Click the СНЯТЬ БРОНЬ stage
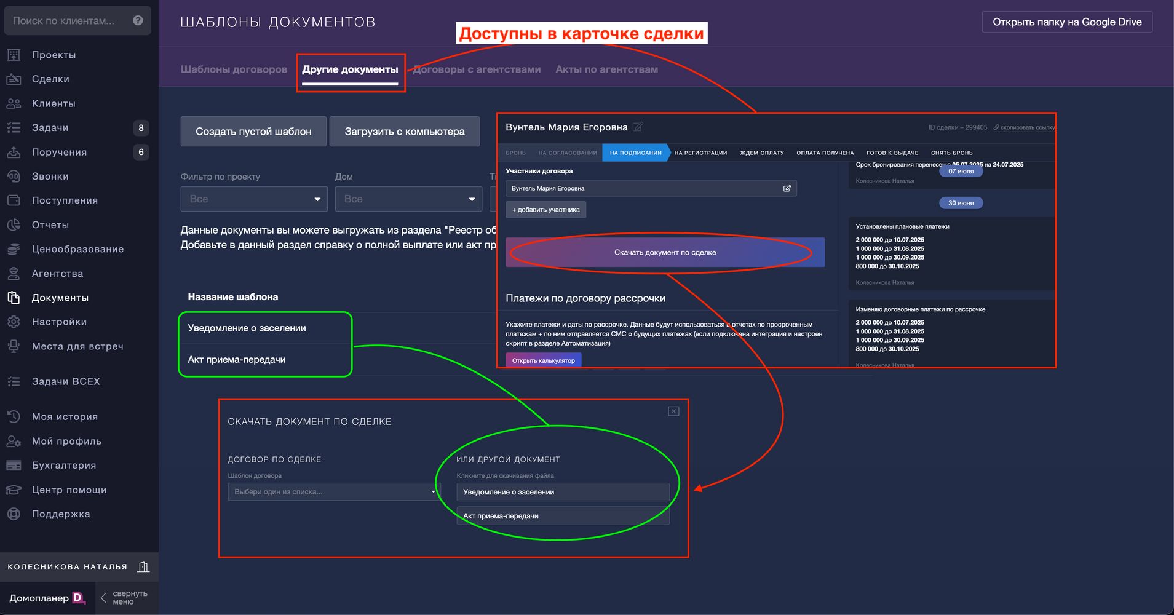The height and width of the screenshot is (615, 1174). (x=952, y=153)
